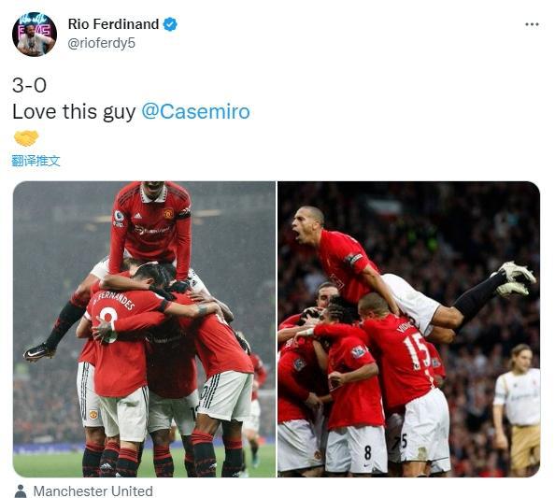Click the Rio Ferdinand display name
The width and height of the screenshot is (555, 498).
tap(113, 24)
